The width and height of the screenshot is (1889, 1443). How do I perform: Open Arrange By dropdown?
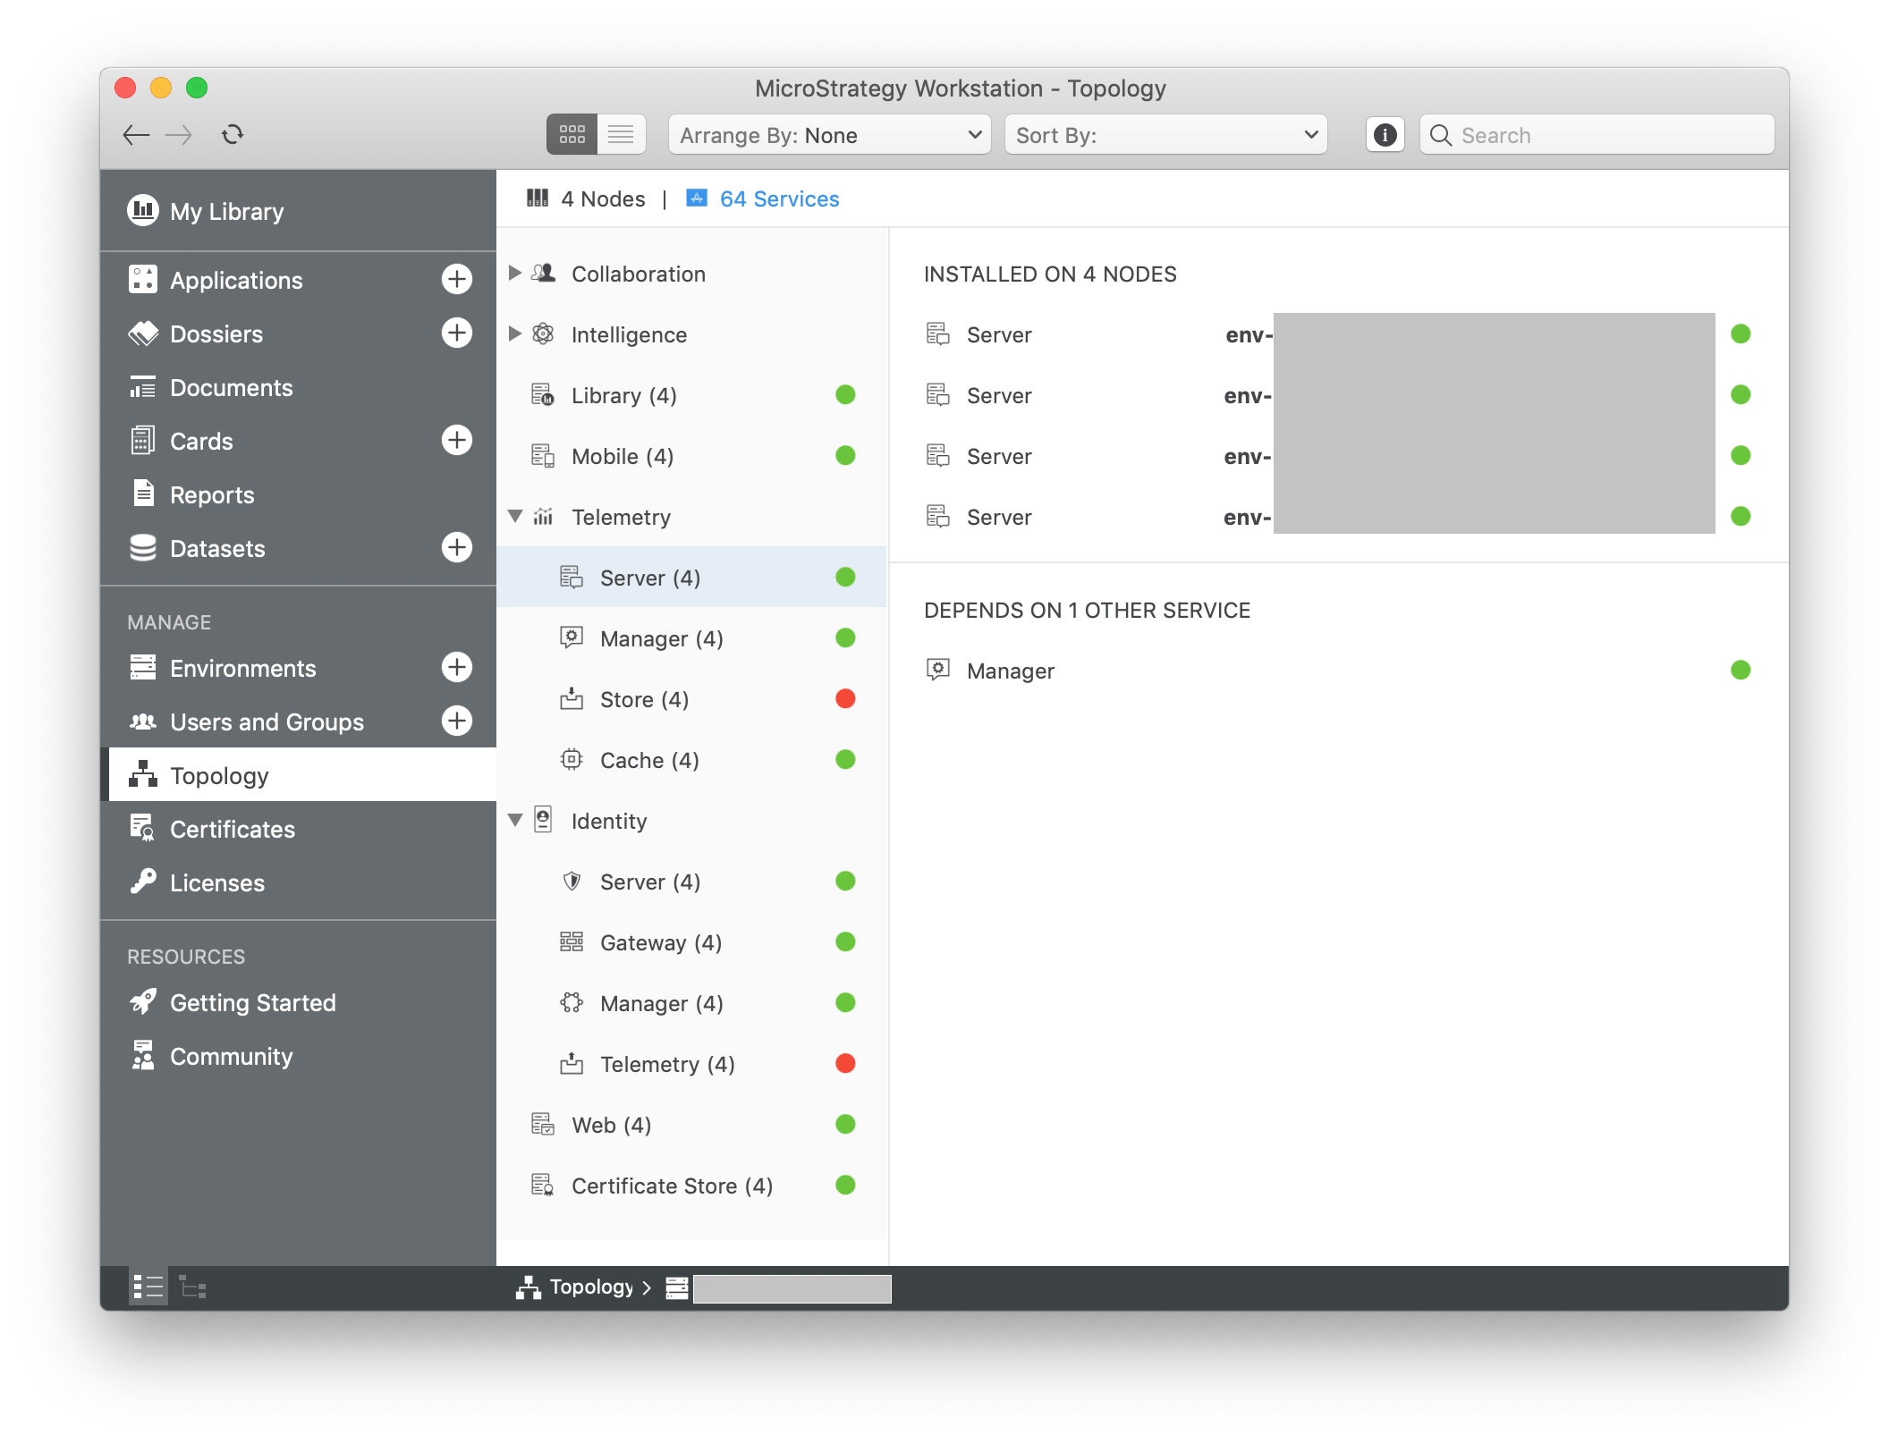(829, 135)
